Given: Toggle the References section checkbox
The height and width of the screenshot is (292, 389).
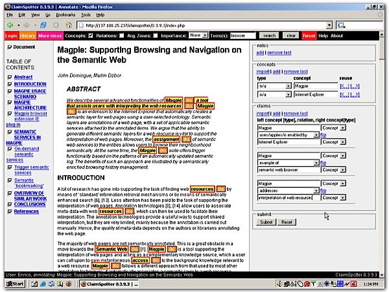Looking at the screenshot, I should pos(10,212).
